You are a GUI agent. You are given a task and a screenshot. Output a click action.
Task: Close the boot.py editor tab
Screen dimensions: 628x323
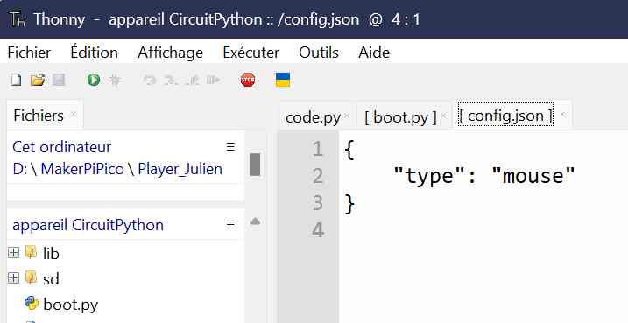pyautogui.click(x=443, y=116)
